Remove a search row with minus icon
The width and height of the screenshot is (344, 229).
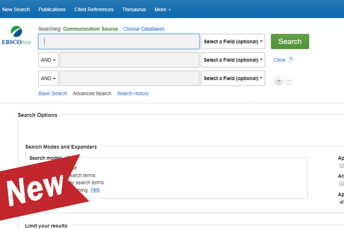[289, 81]
